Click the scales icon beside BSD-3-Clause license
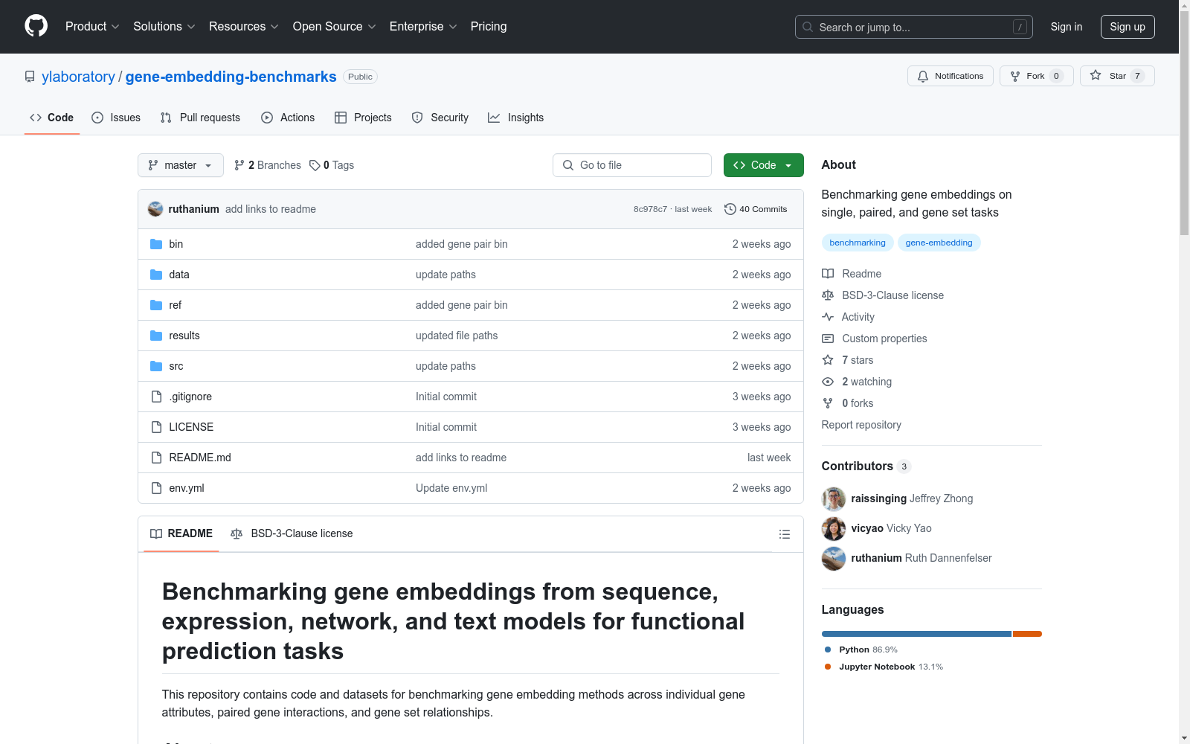This screenshot has height=744, width=1190. point(828,295)
